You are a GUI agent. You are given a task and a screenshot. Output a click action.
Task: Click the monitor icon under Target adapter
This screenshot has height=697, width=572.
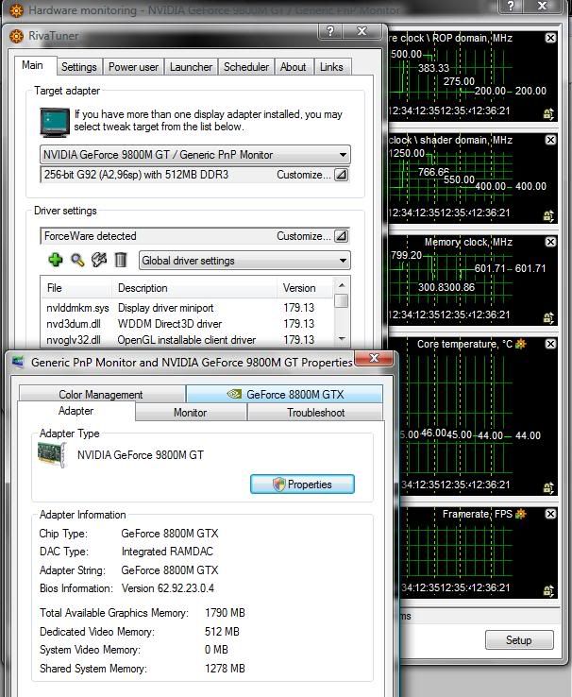[55, 122]
